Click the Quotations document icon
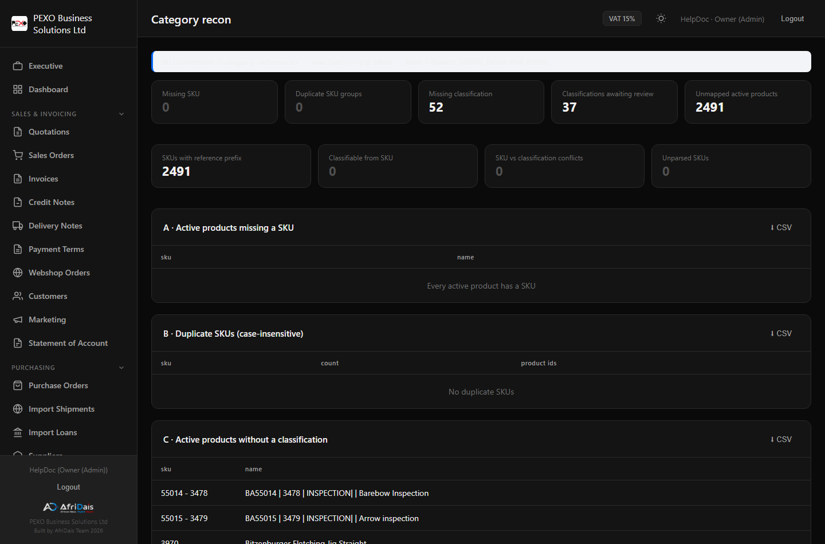 coord(18,132)
